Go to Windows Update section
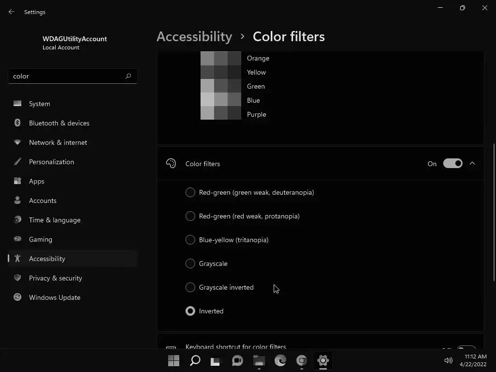The image size is (496, 372). 54,297
